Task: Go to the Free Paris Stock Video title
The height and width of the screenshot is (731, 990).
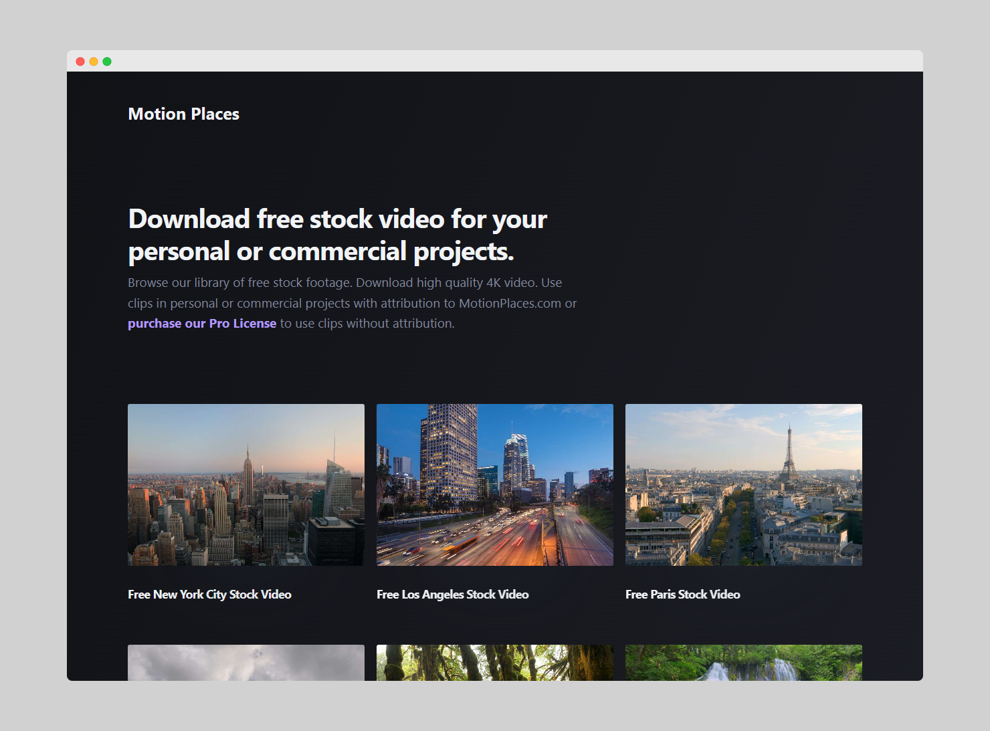Action: [682, 595]
